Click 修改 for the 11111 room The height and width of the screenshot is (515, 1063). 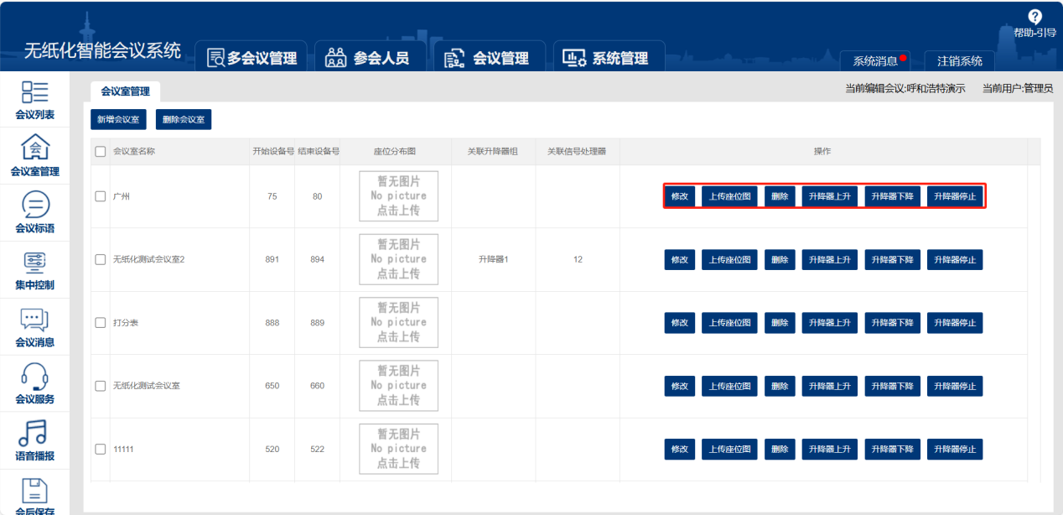tap(680, 450)
